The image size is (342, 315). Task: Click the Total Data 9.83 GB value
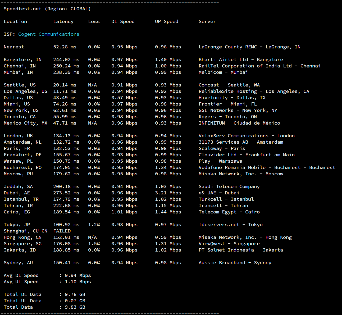point(75,307)
